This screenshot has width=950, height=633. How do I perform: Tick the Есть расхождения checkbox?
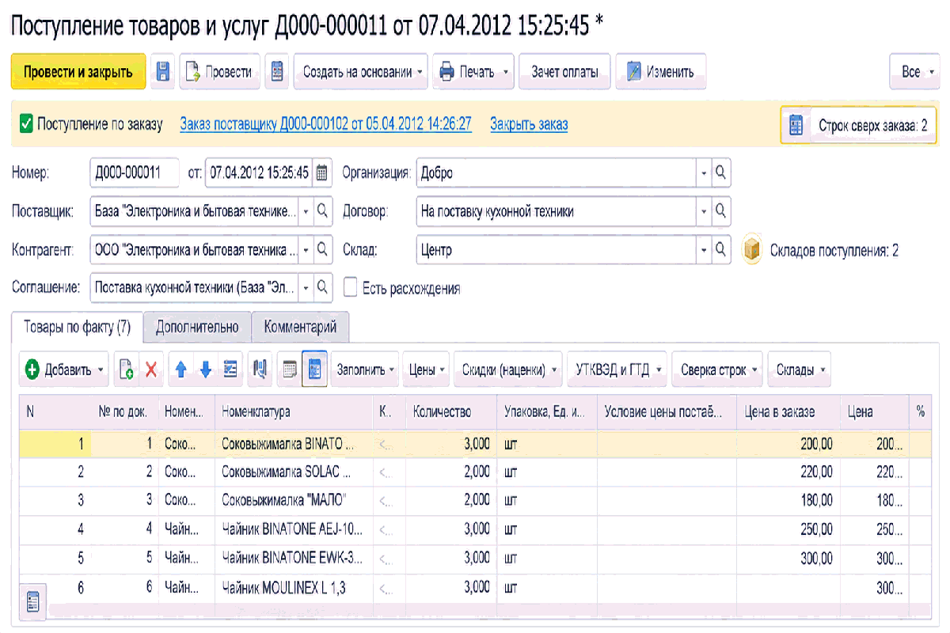coord(351,289)
